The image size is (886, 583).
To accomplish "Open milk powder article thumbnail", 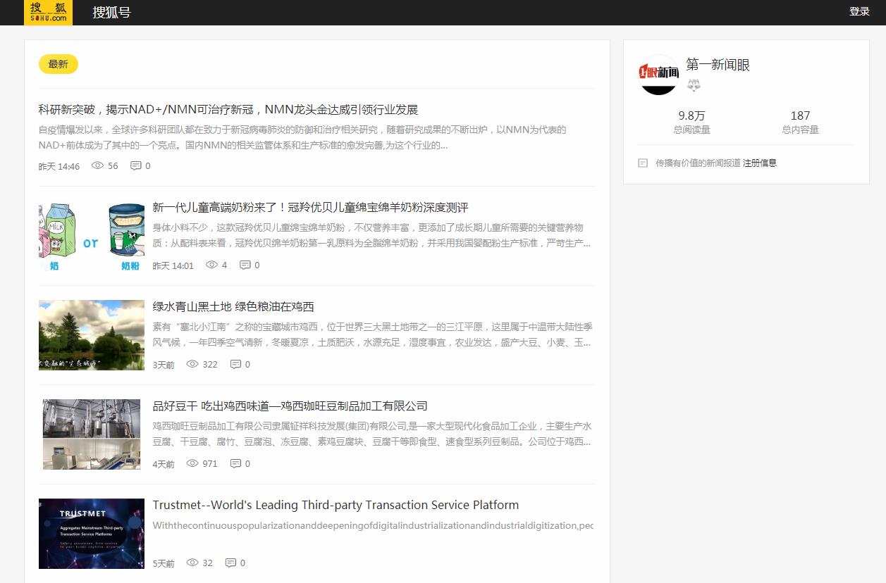I will click(x=92, y=236).
